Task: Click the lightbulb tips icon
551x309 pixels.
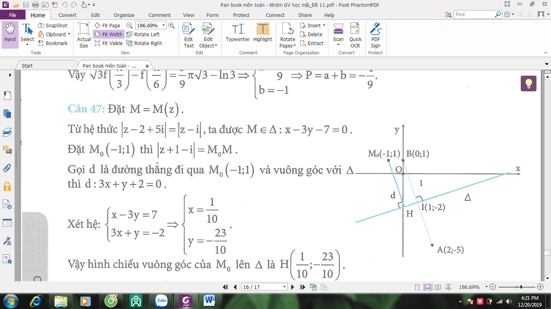Action: coord(528,83)
